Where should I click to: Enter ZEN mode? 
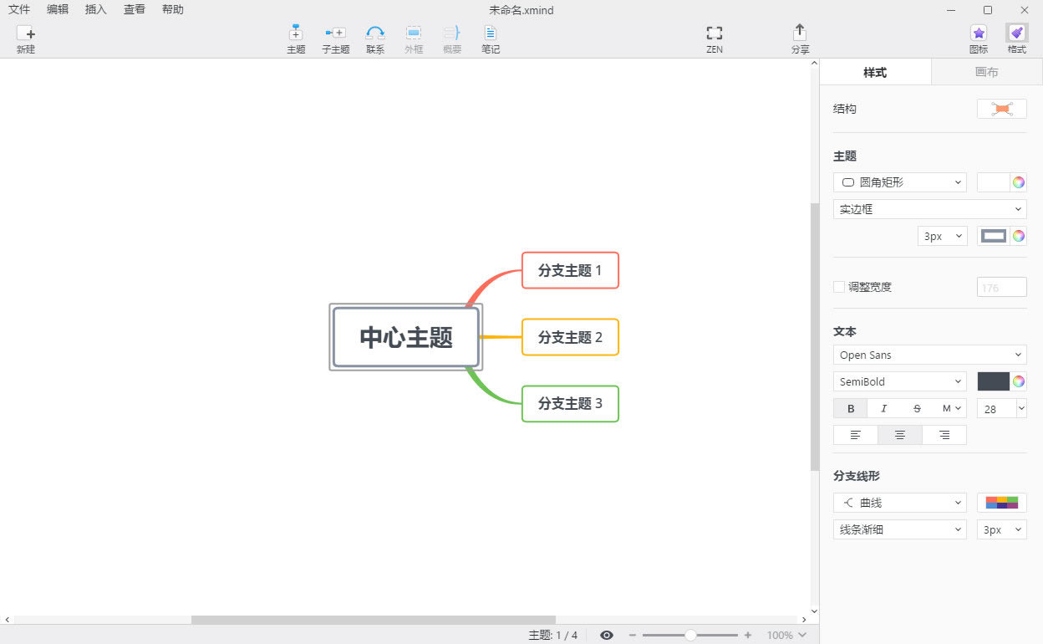pos(714,33)
